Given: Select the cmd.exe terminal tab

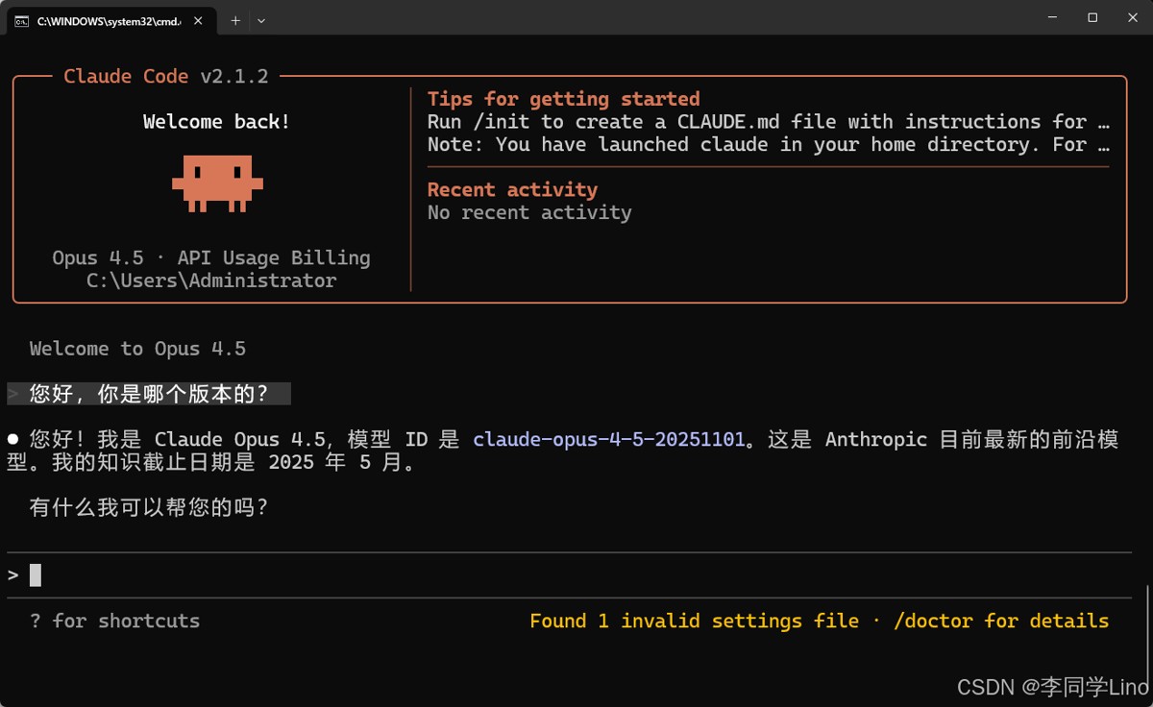Looking at the screenshot, I should (x=110, y=20).
